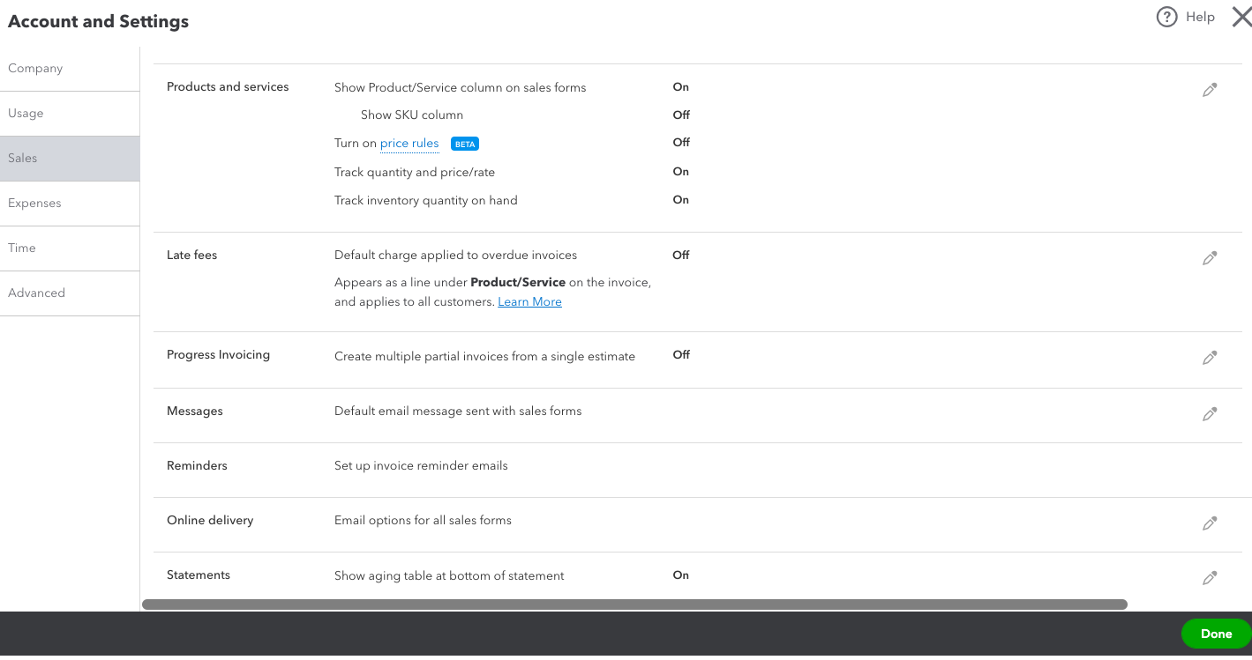Click the Off value for Progress Invoicing
Image resolution: width=1252 pixels, height=660 pixels.
tap(681, 355)
